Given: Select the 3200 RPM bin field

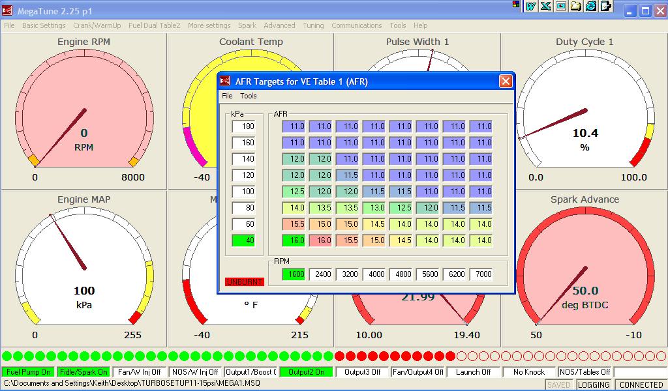Looking at the screenshot, I should (347, 274).
